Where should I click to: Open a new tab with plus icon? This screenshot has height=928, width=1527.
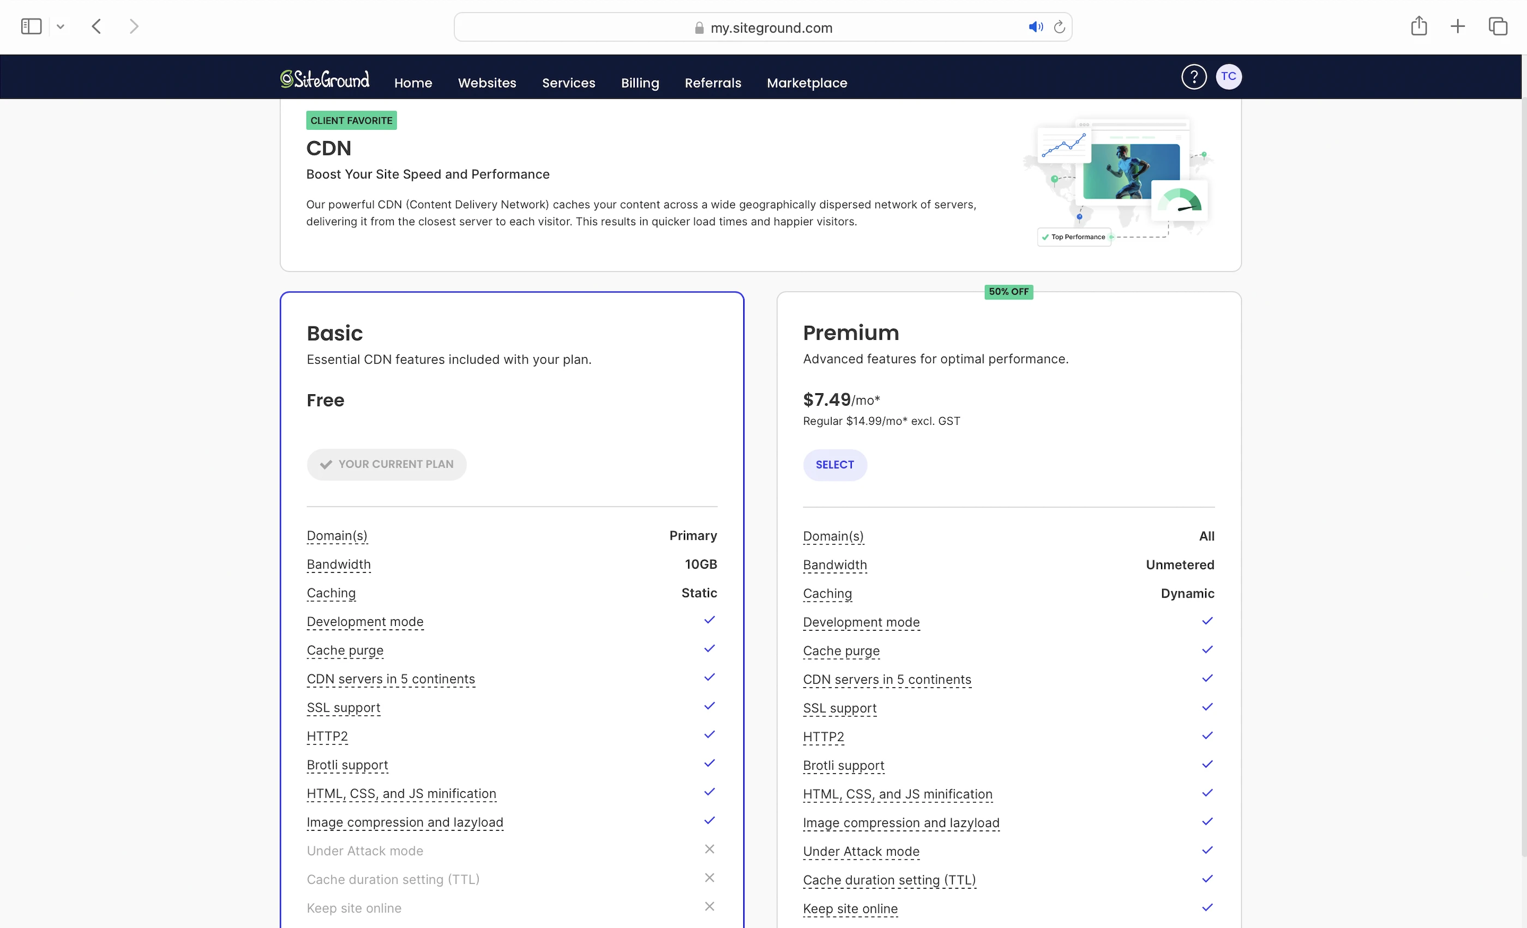click(1458, 27)
